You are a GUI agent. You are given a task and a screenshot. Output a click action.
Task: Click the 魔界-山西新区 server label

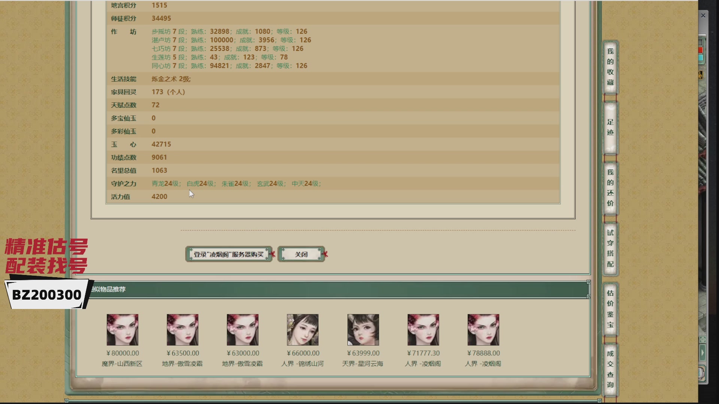coord(122,364)
